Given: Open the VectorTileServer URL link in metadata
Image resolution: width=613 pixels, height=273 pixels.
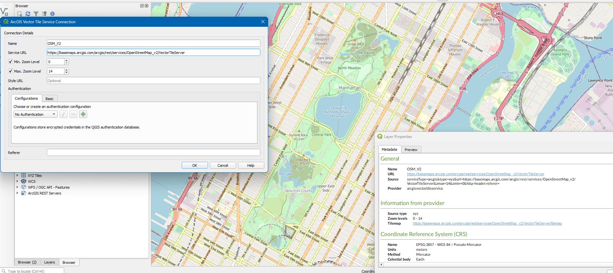Looking at the screenshot, I should (x=475, y=174).
